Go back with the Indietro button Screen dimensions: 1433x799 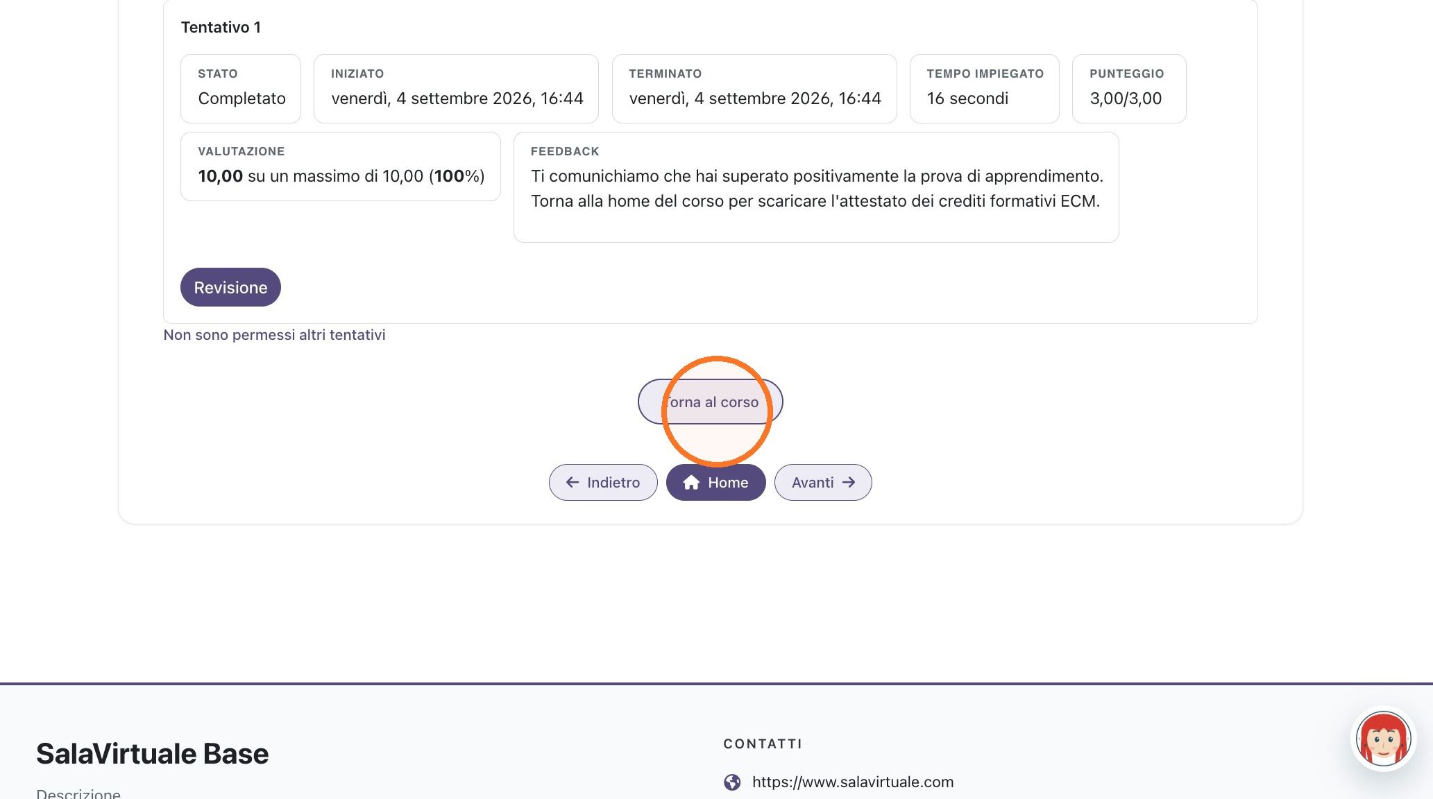[603, 482]
